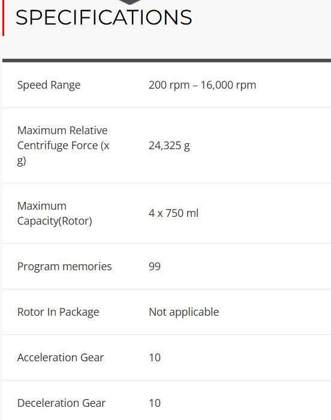Select the Rotor In Package label
This screenshot has height=420, width=331.
(x=58, y=312)
